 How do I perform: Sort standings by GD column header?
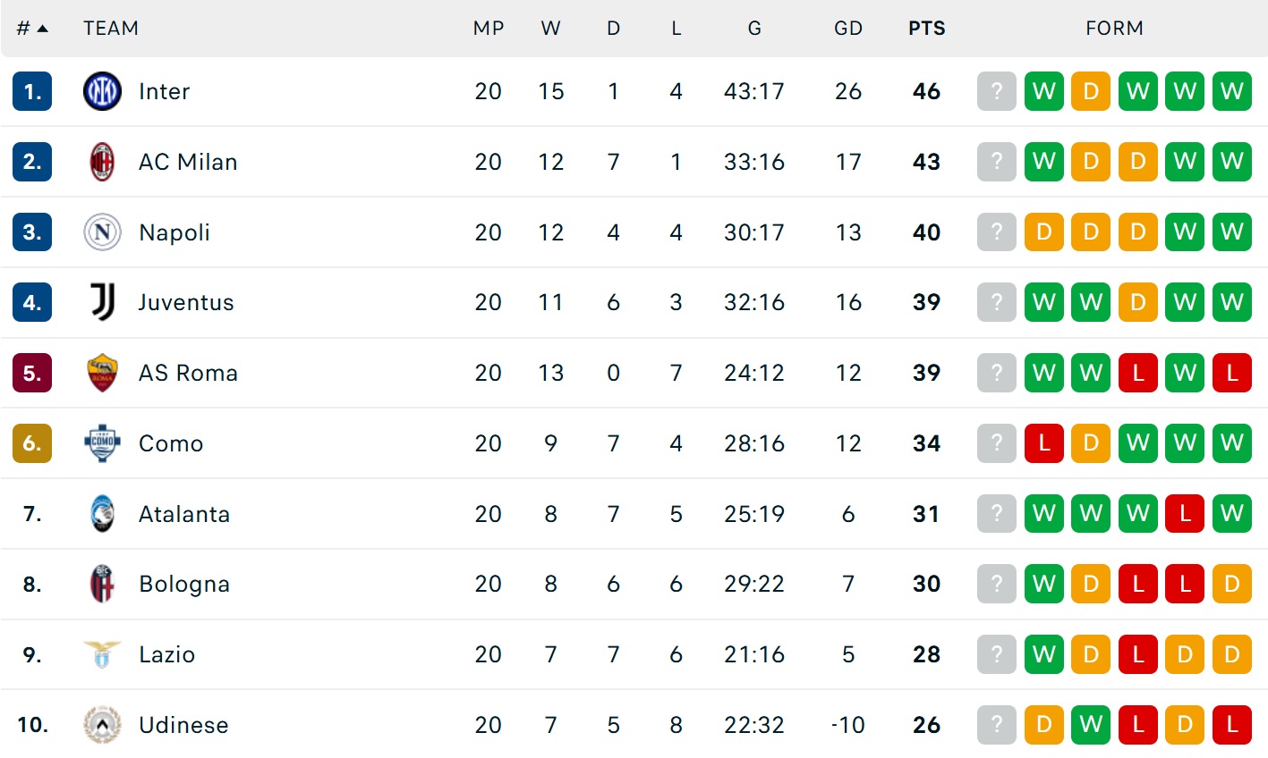tap(847, 29)
